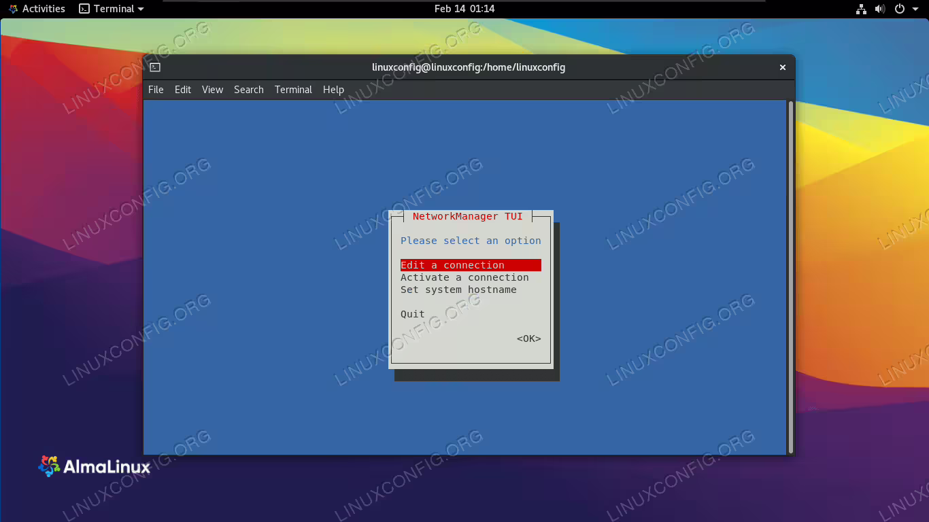This screenshot has width=929, height=522.
Task: Click 'Please select an option' text
Action: pyautogui.click(x=471, y=241)
